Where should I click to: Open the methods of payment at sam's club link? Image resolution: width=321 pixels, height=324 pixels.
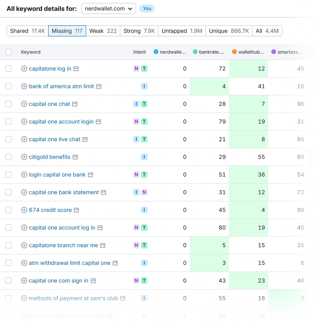(73, 298)
